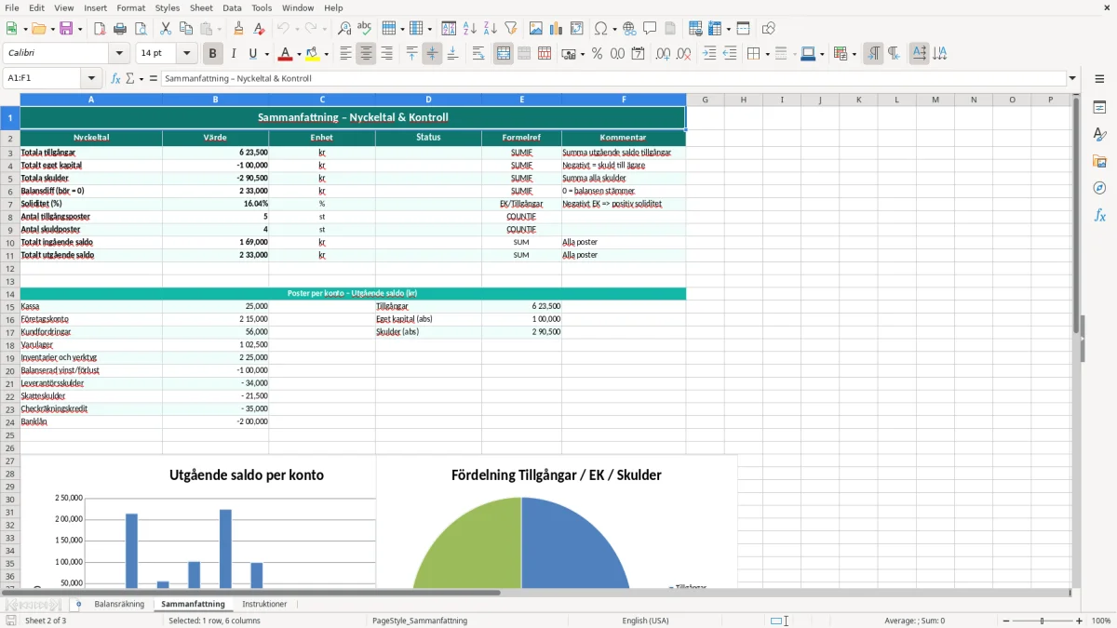This screenshot has width=1117, height=628.
Task: Switch to the Balansräkning sheet tab
Action: point(119,604)
